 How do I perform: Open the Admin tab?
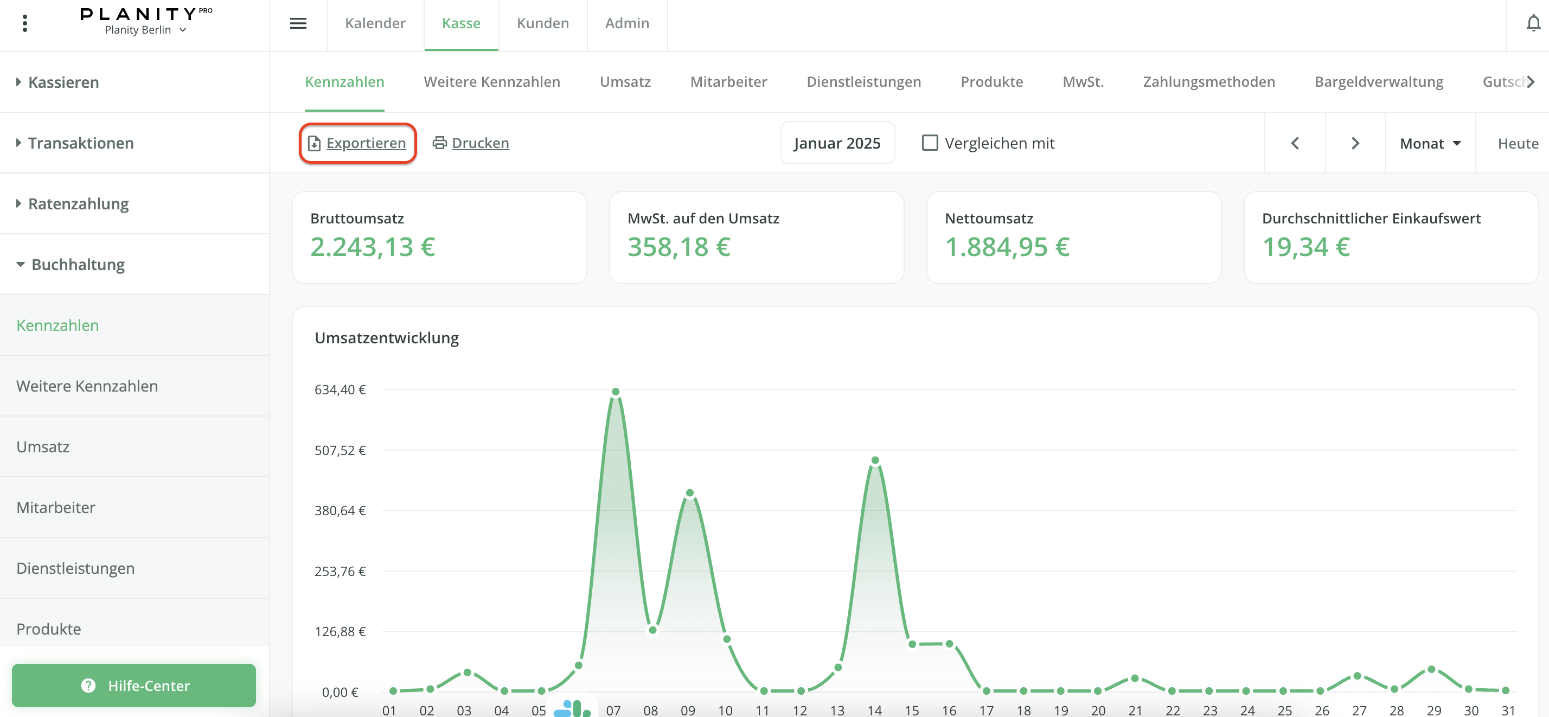click(x=626, y=23)
